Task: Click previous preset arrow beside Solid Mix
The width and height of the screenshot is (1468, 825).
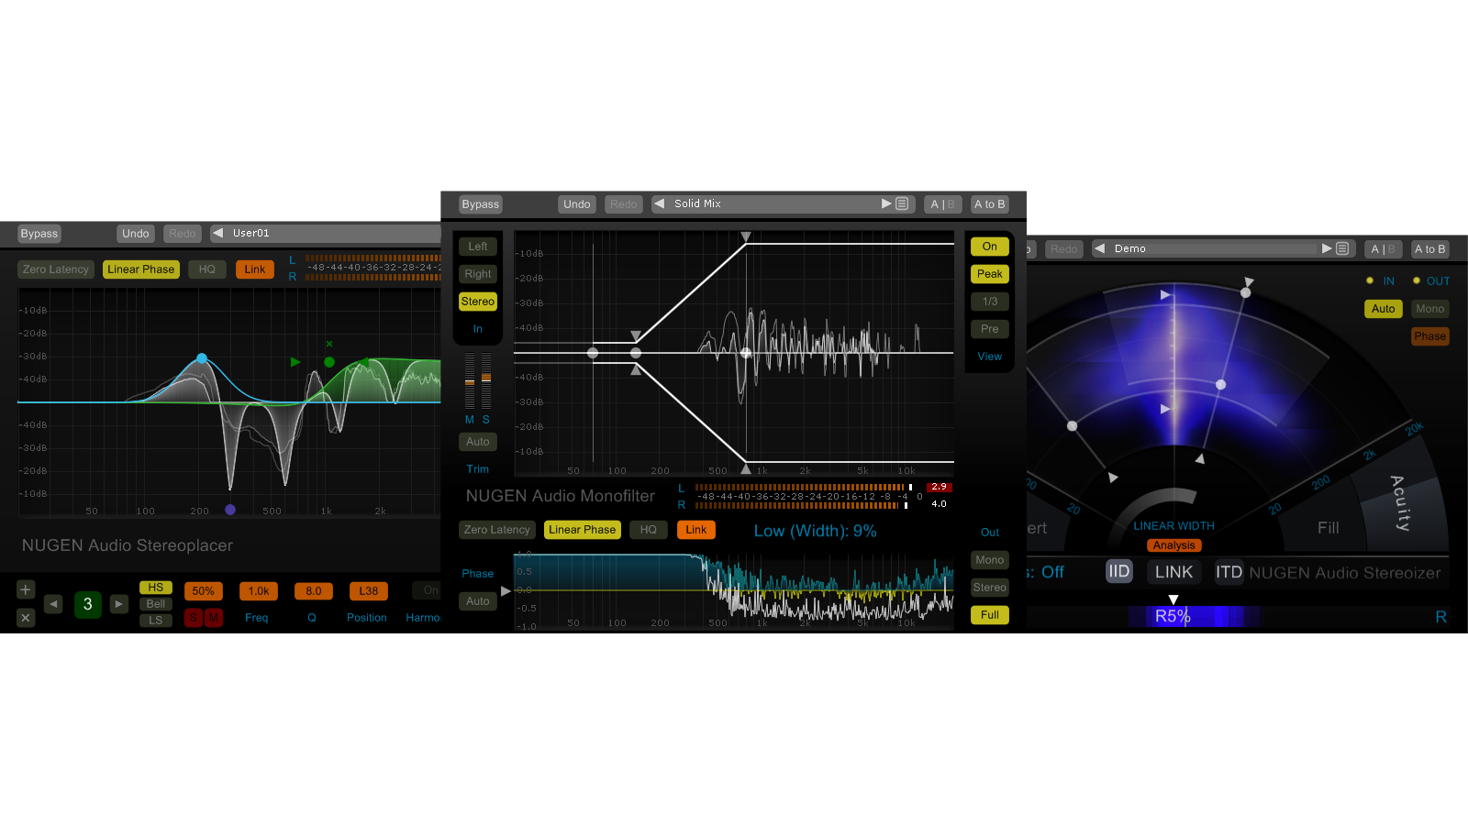Action: tap(659, 203)
